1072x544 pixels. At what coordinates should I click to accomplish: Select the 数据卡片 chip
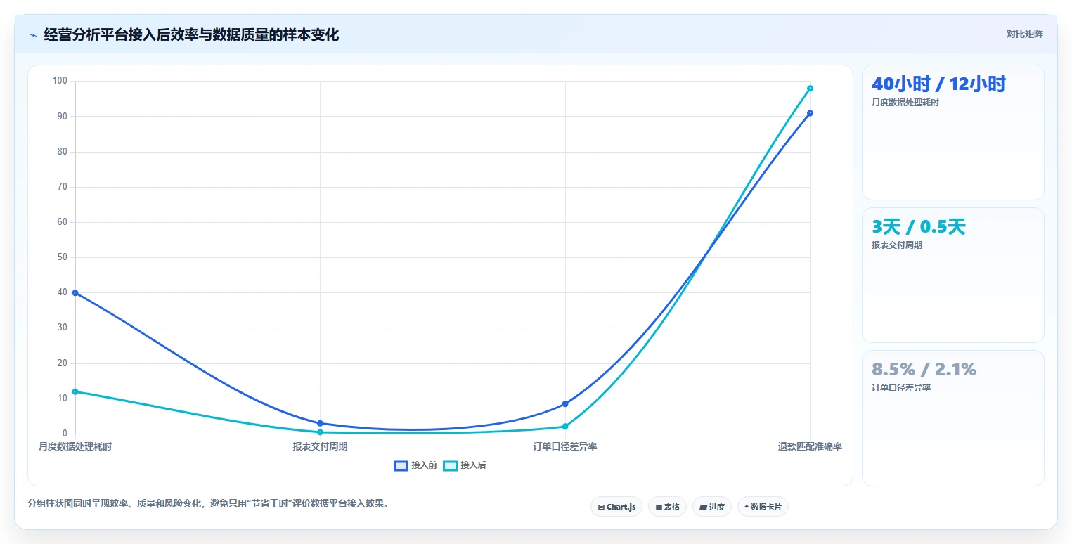pyautogui.click(x=763, y=507)
